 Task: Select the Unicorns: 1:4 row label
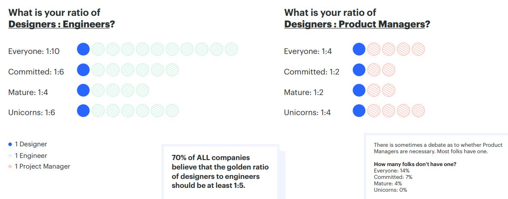308,113
